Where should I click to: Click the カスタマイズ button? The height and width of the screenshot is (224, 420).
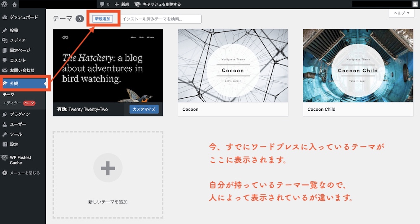click(x=144, y=109)
